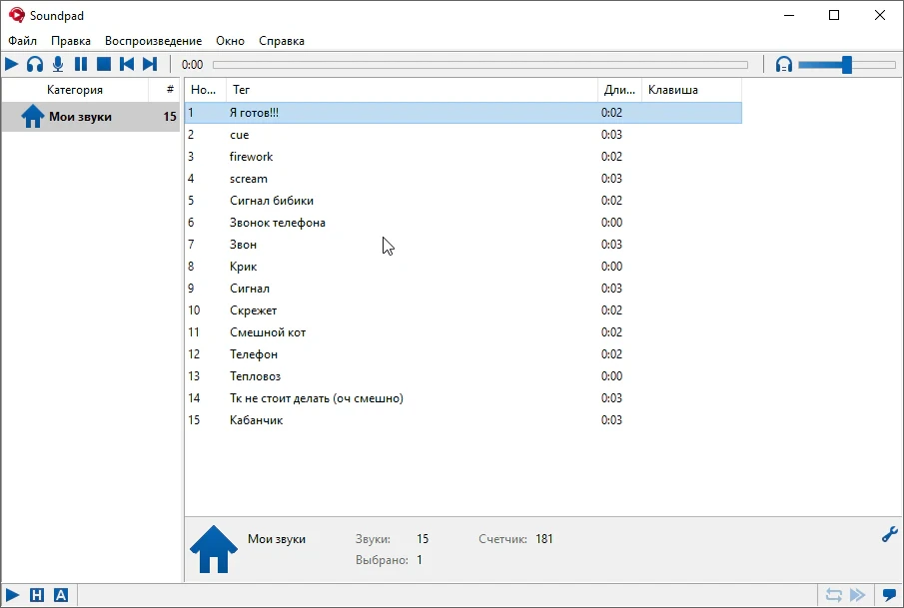This screenshot has width=904, height=608.
Task: Click the Play button in the top toolbar
Action: coord(12,64)
